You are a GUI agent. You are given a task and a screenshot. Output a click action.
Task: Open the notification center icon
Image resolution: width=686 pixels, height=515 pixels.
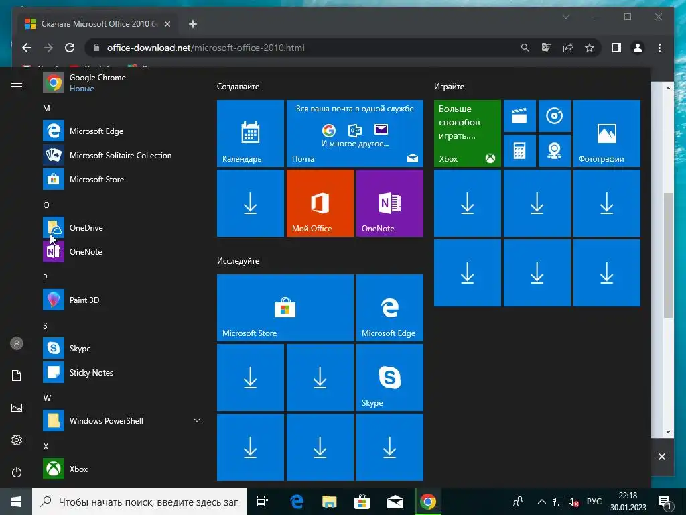[x=665, y=502]
